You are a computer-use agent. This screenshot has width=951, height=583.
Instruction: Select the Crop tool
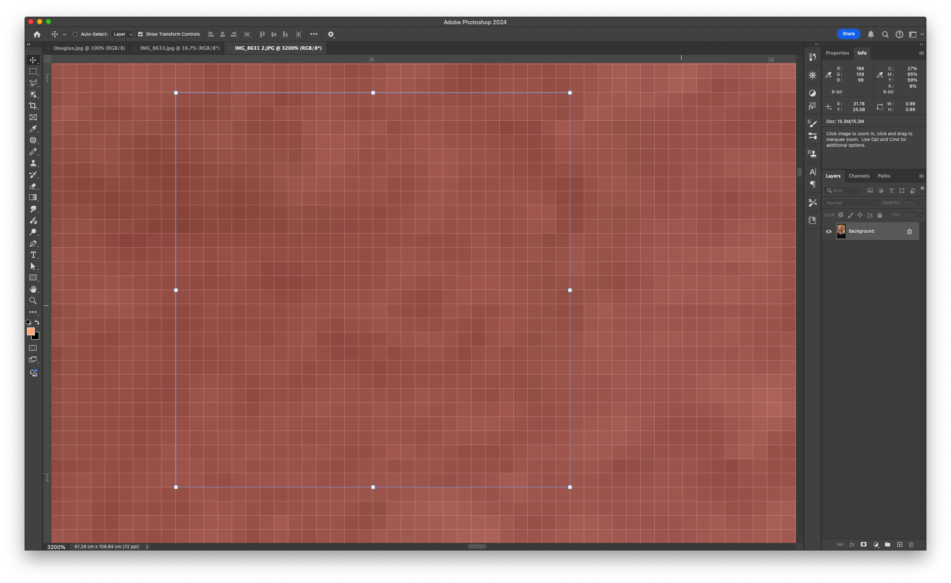(33, 106)
